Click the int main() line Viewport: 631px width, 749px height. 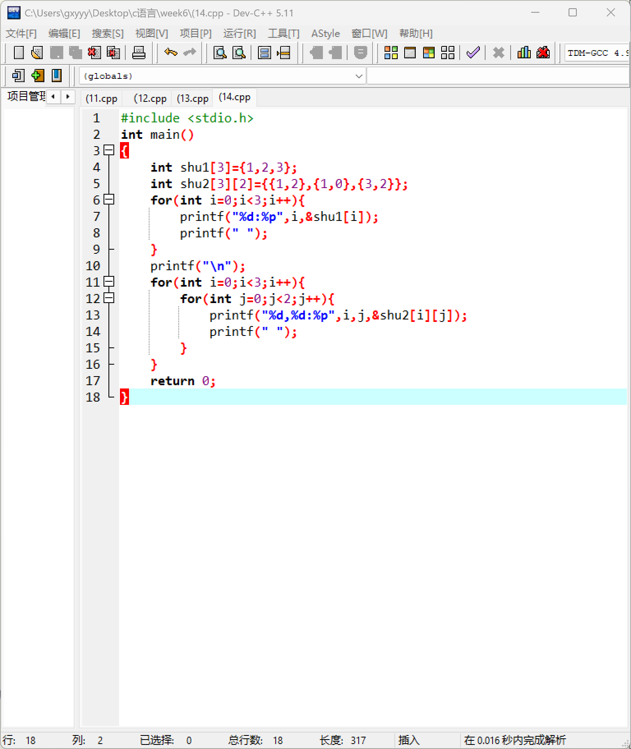click(157, 134)
